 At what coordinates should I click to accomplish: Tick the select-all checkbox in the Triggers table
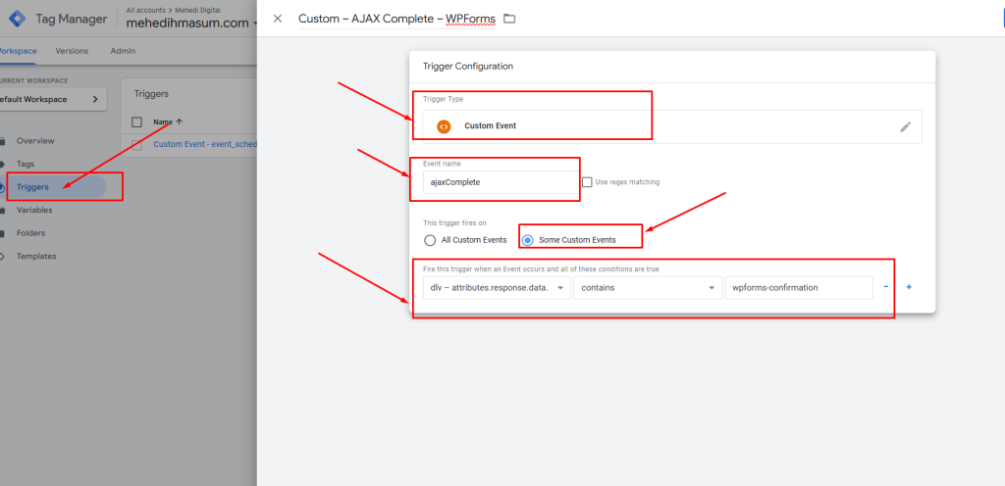point(136,122)
